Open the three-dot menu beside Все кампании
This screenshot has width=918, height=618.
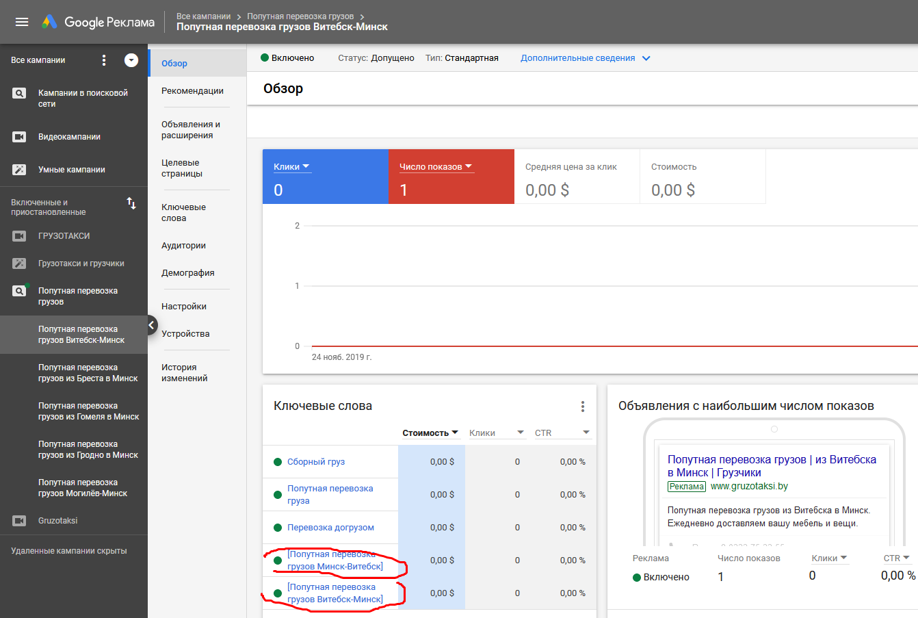point(104,60)
